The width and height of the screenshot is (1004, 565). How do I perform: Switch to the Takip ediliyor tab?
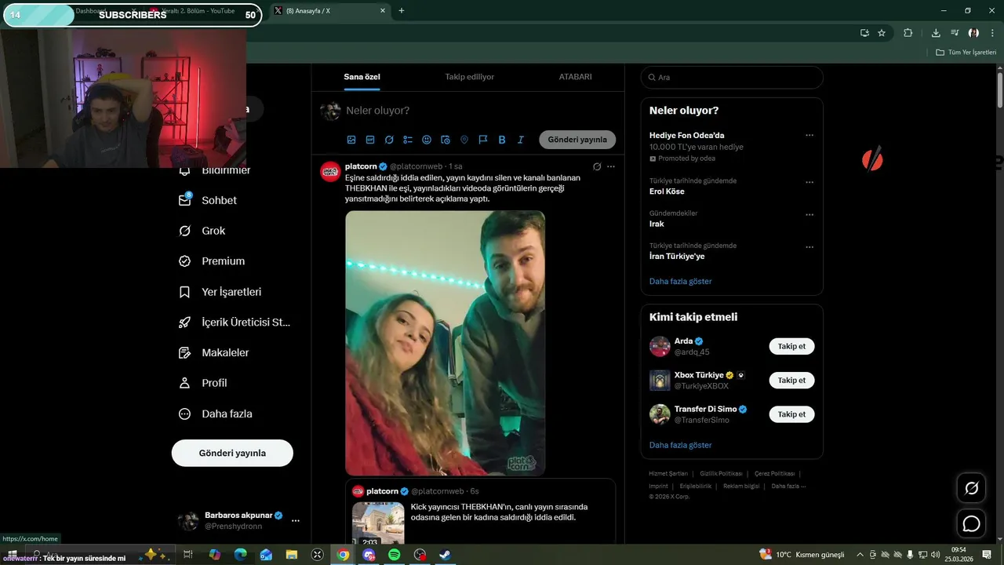(469, 77)
